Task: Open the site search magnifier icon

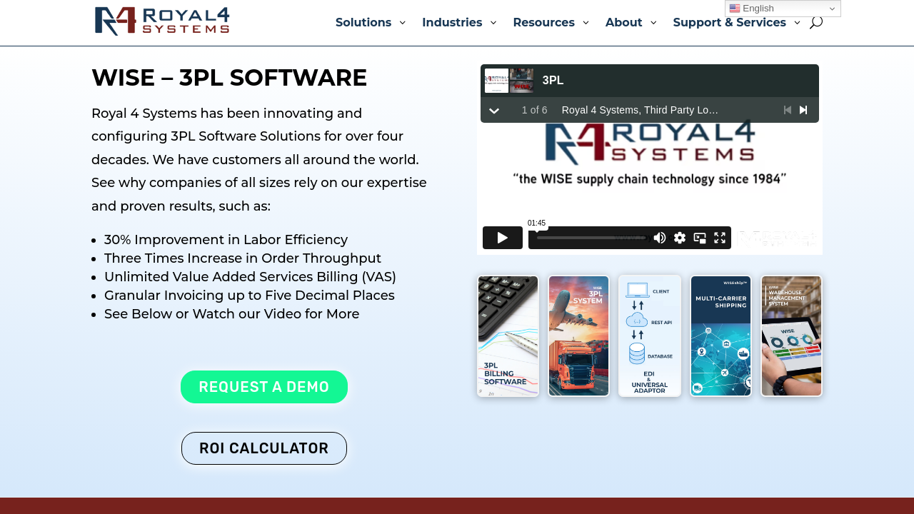Action: (x=816, y=22)
